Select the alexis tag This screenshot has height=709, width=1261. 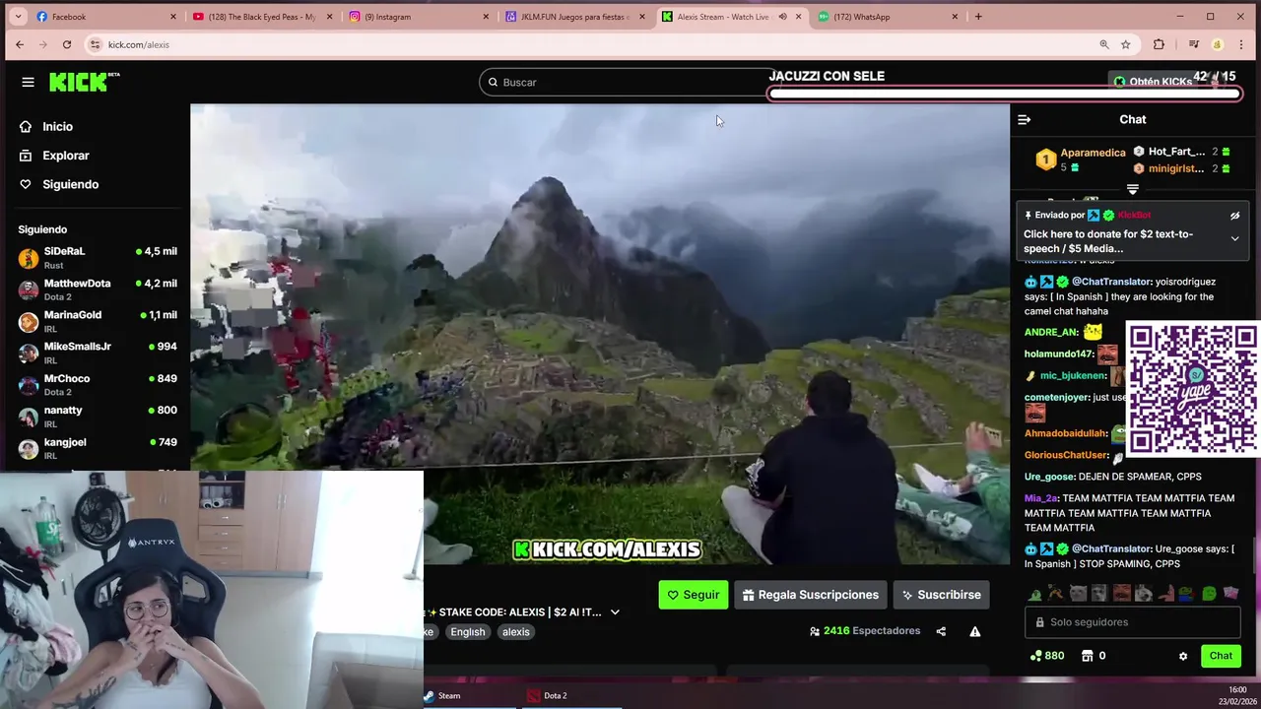click(515, 632)
